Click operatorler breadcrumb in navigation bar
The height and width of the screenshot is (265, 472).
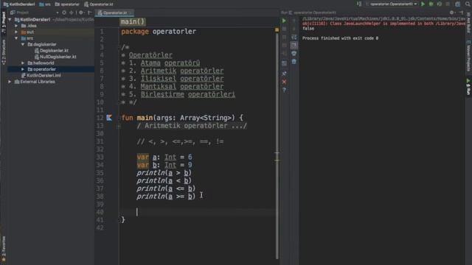[x=67, y=4]
